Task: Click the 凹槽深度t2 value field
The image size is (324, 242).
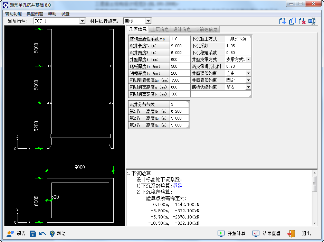Action: tap(180, 73)
